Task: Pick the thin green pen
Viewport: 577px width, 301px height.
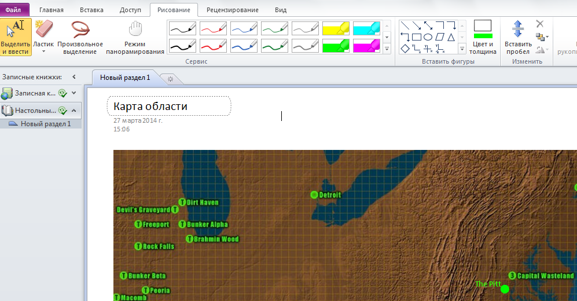Action: coord(274,28)
